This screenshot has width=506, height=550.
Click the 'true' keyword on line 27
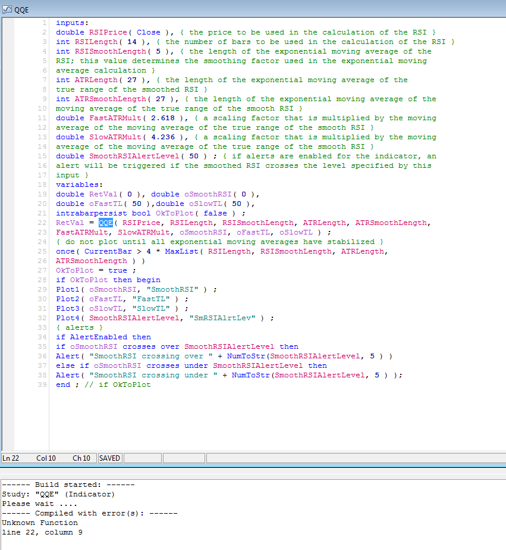pyautogui.click(x=117, y=270)
